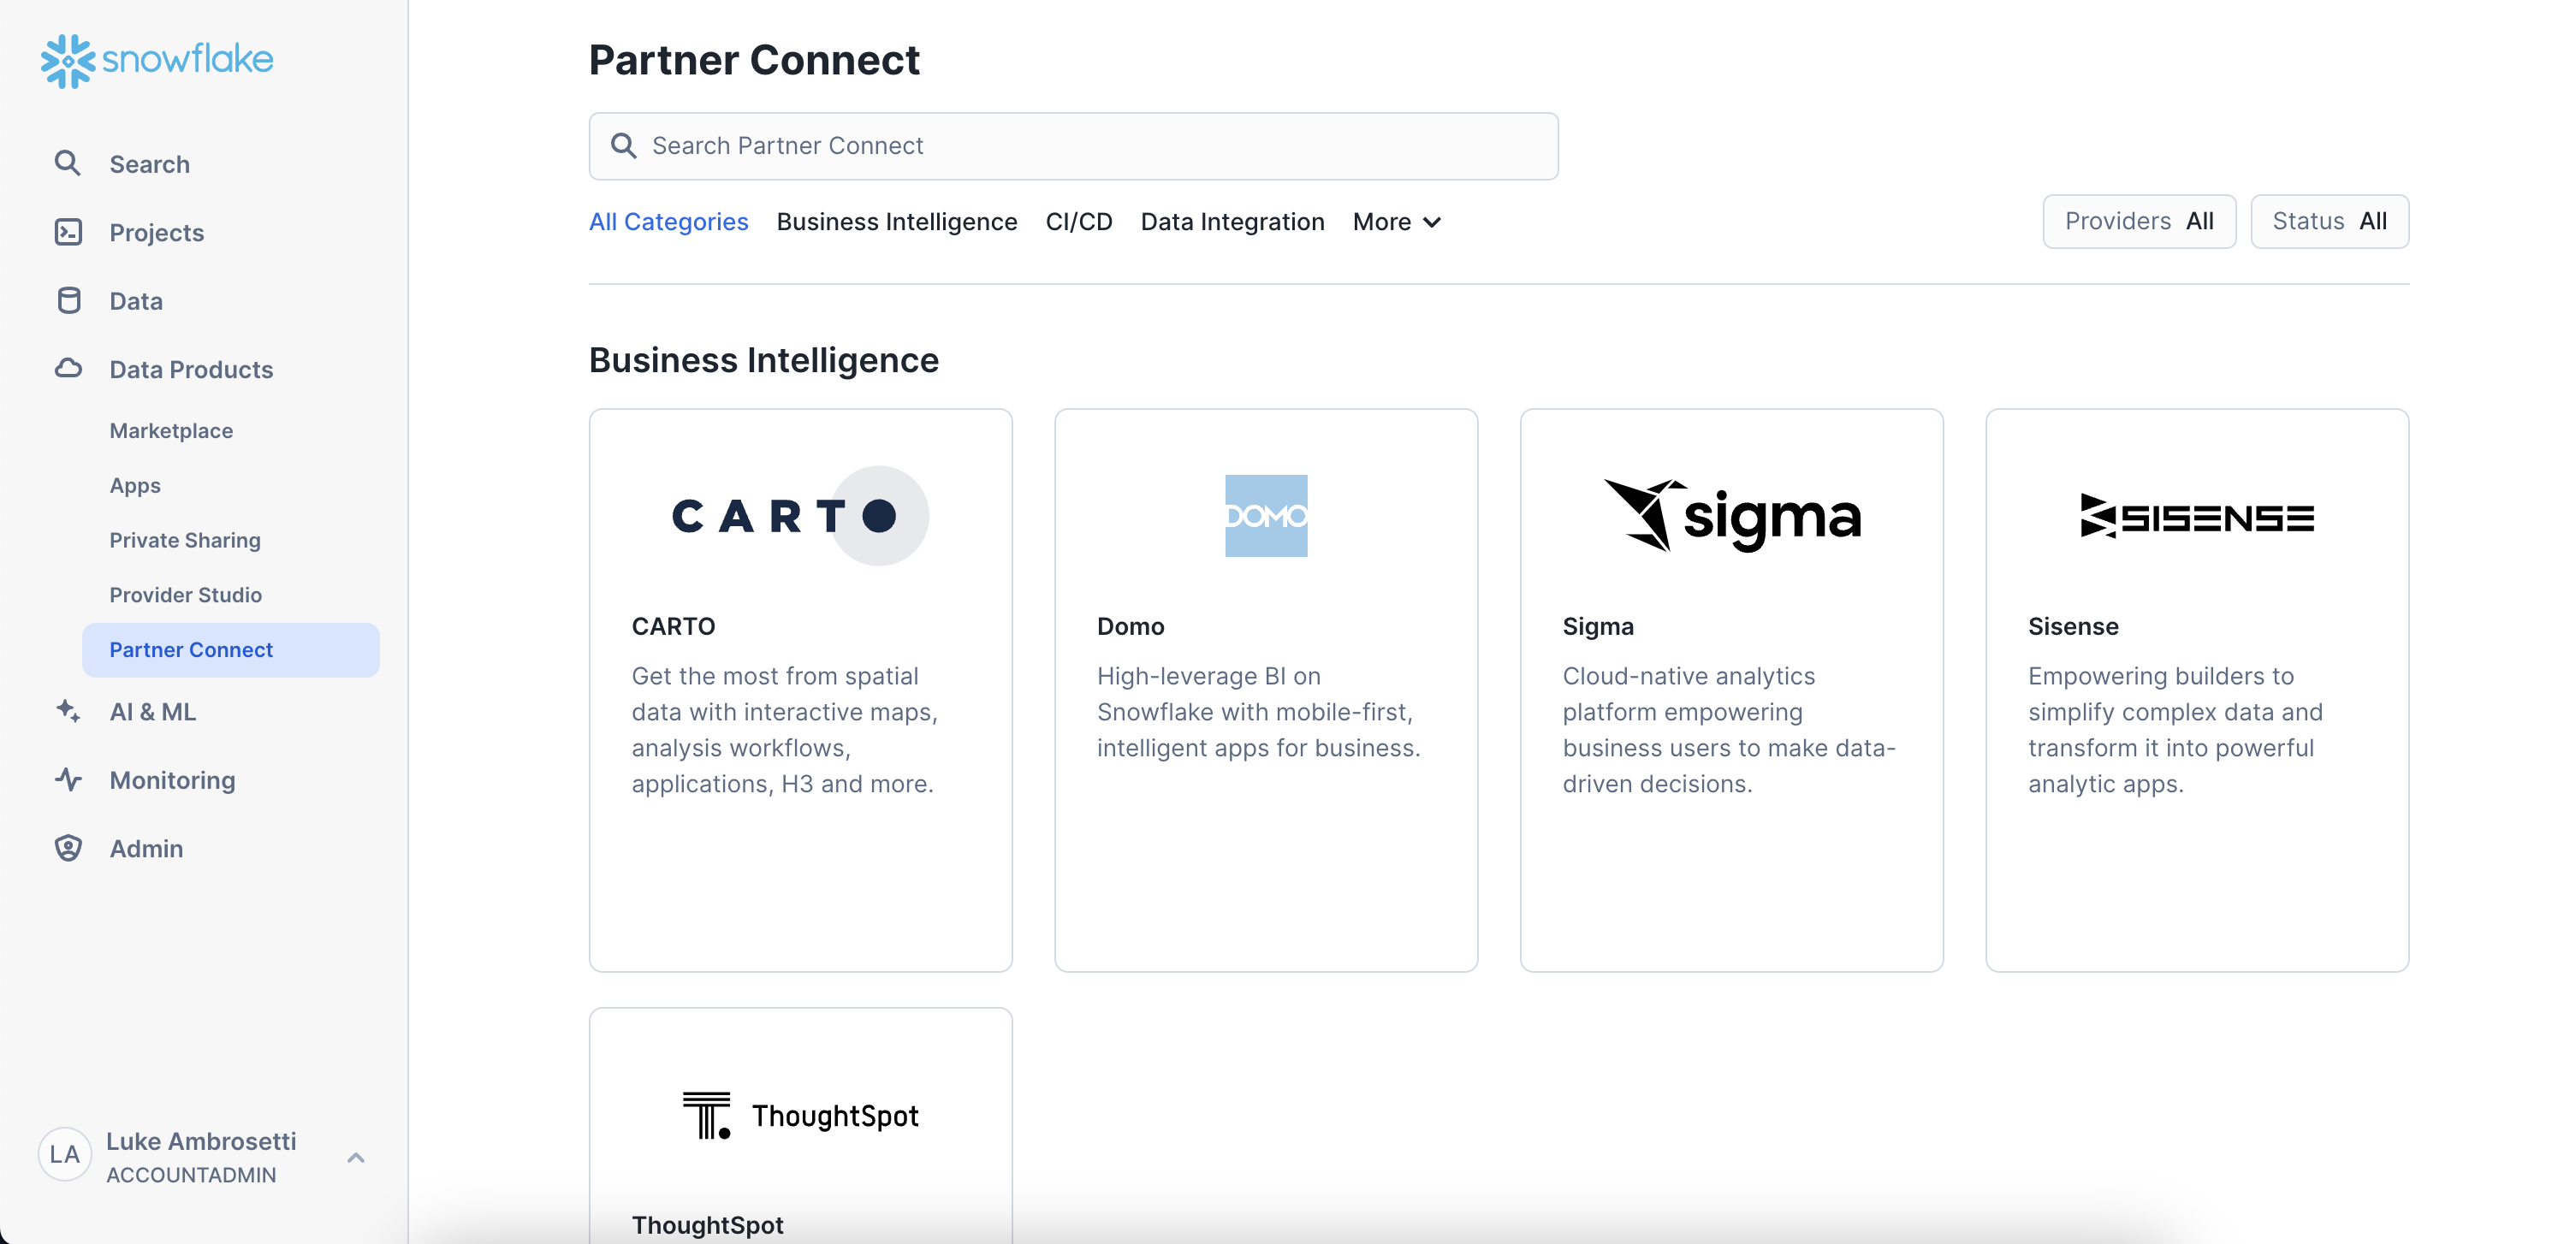Screen dimensions: 2576x1244
Task: Switch to the Data Integration tab
Action: [x=1232, y=222]
